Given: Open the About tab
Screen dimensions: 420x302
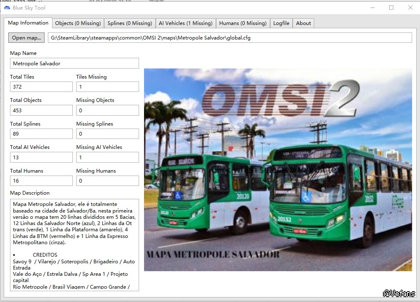Looking at the screenshot, I should tap(303, 23).
